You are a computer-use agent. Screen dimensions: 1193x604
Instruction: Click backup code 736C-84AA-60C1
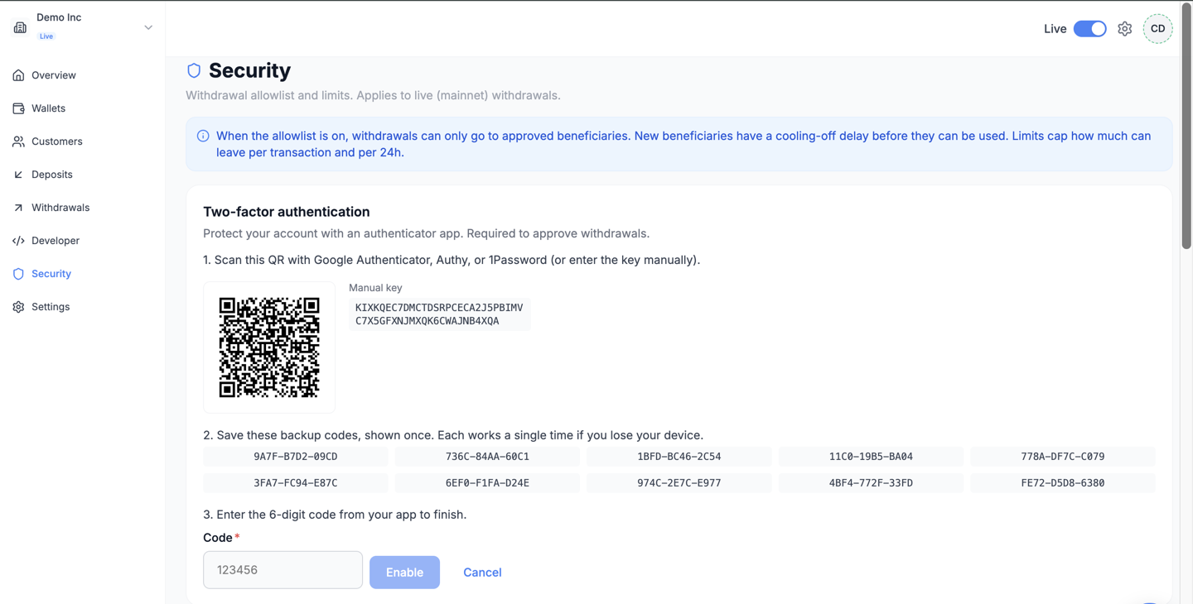pyautogui.click(x=487, y=457)
